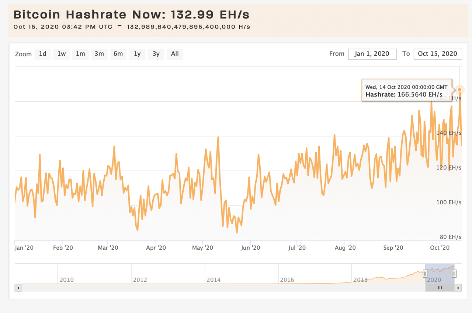Click the 140 EH/s axis label
Screen dimensions: 472x313
coord(449,133)
